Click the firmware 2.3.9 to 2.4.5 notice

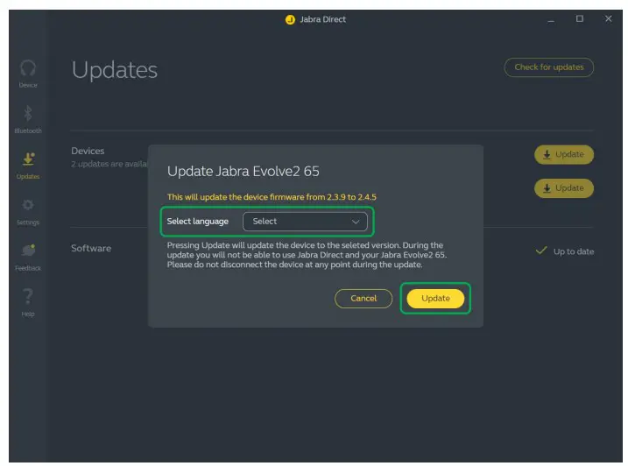272,197
